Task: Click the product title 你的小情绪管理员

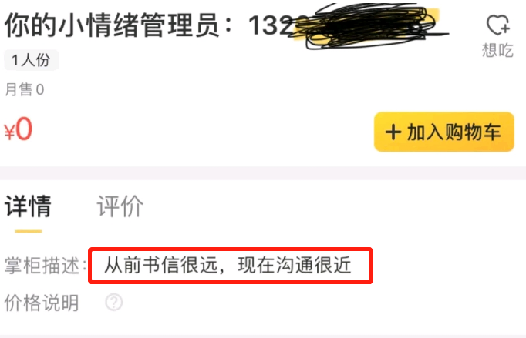Action: [x=112, y=26]
